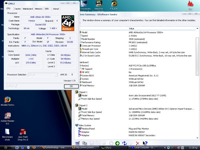
Task: Open the Adobe Reader 6.0 desktop icon
Action: [x=8, y=119]
